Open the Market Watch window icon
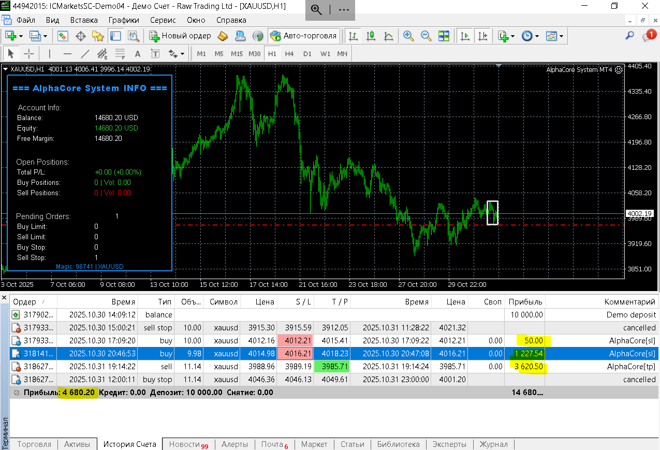660x450 pixels. 62,36
